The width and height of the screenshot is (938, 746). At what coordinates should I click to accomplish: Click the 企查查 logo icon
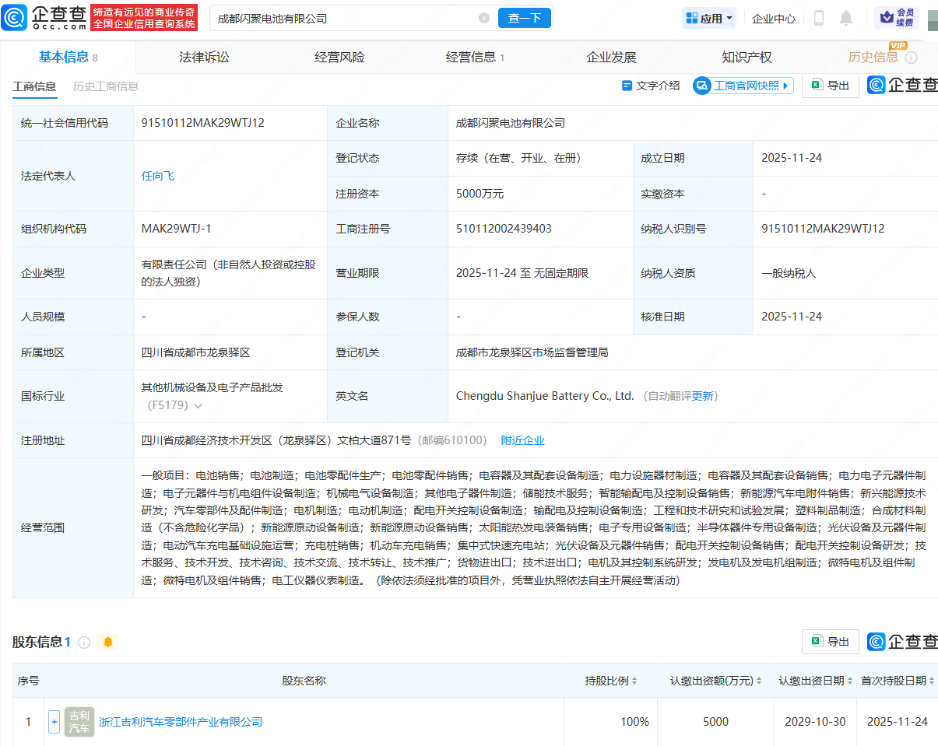click(16, 16)
